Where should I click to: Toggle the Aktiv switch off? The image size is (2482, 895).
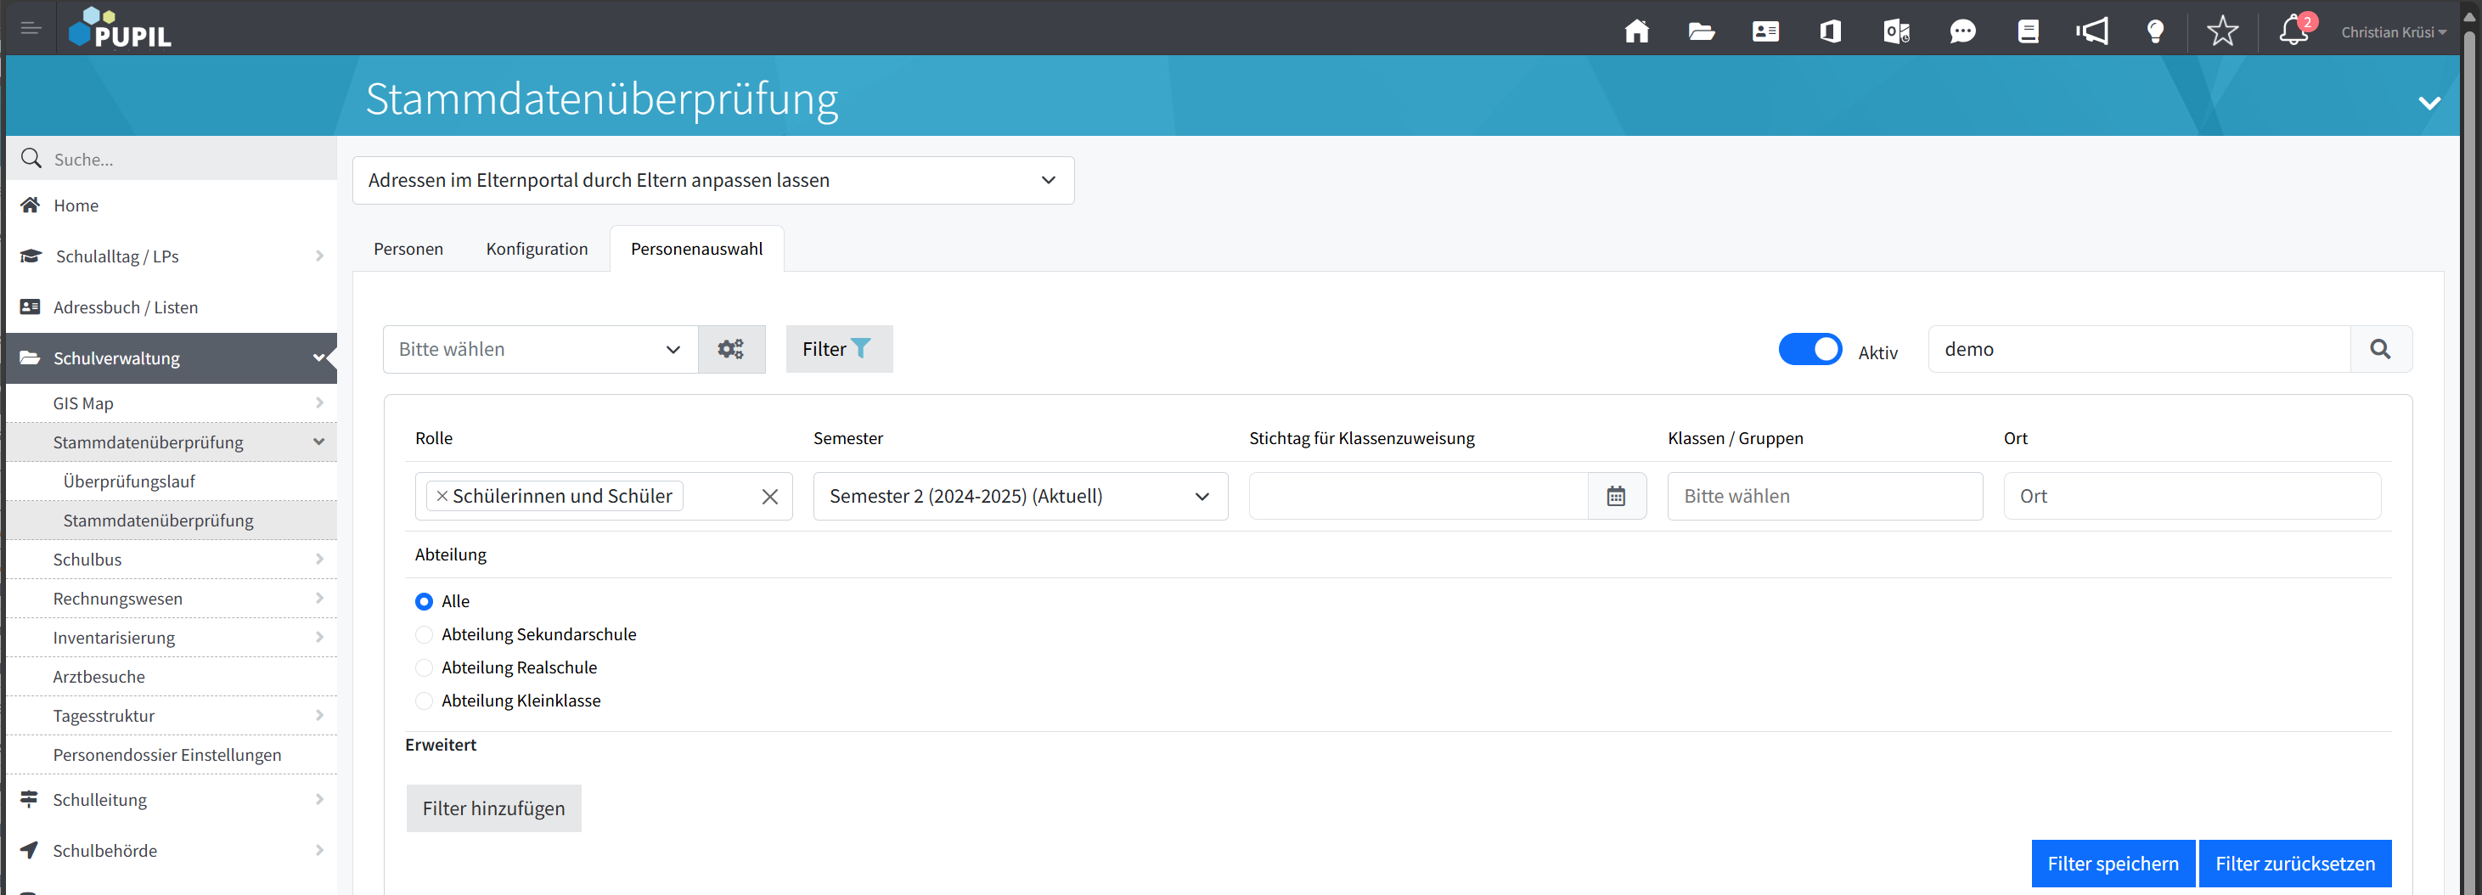point(1809,349)
